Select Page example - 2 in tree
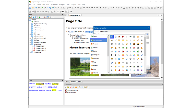The width and height of the screenshot is (192, 108). point(41,48)
